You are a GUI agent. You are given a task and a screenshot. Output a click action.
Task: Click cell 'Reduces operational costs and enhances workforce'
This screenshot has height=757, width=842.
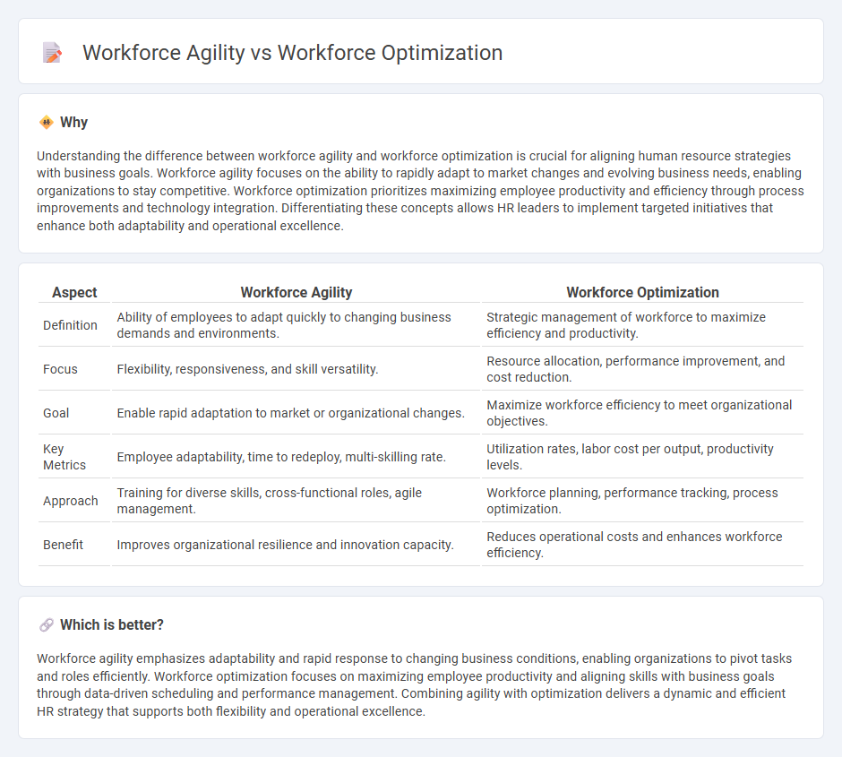point(642,545)
